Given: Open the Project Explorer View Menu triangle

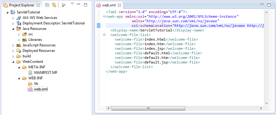Looking at the screenshot, I should pos(72,4).
